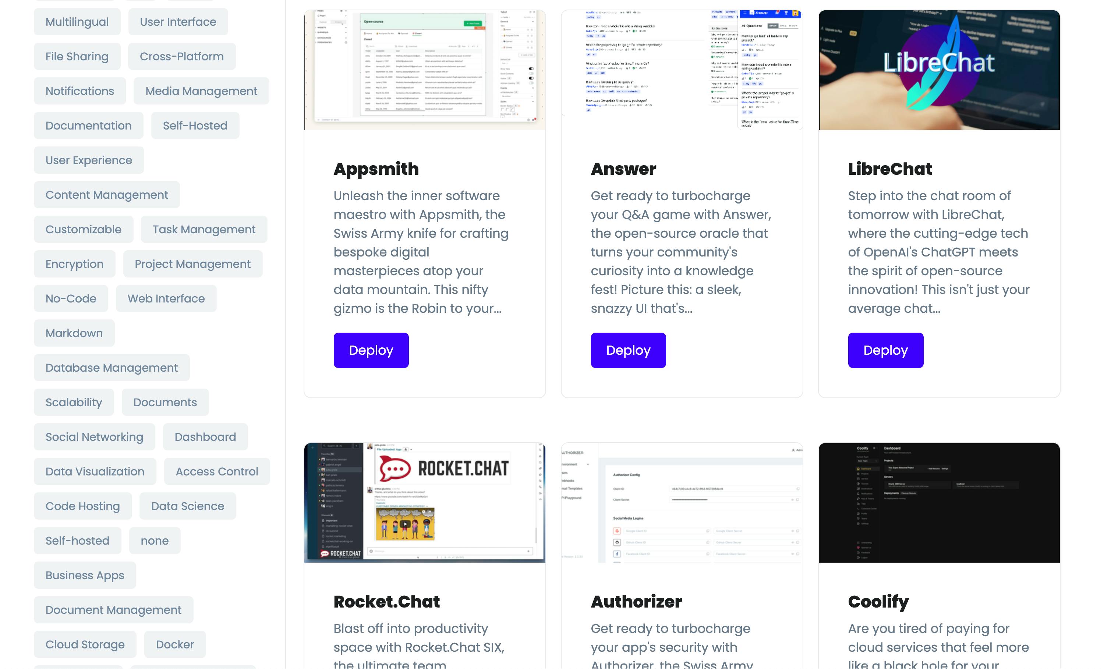Screen dimensions: 1104x669
Task: Select the Cloud Storage tag
Action: [x=85, y=644]
